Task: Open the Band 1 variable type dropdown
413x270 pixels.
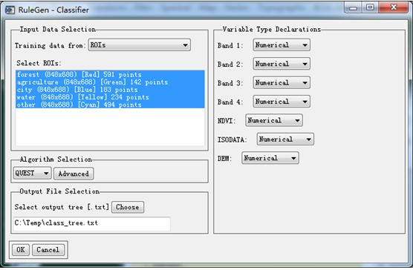Action: click(282, 45)
